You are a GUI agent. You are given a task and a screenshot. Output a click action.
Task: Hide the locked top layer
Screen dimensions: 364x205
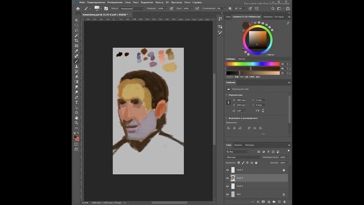click(x=227, y=170)
